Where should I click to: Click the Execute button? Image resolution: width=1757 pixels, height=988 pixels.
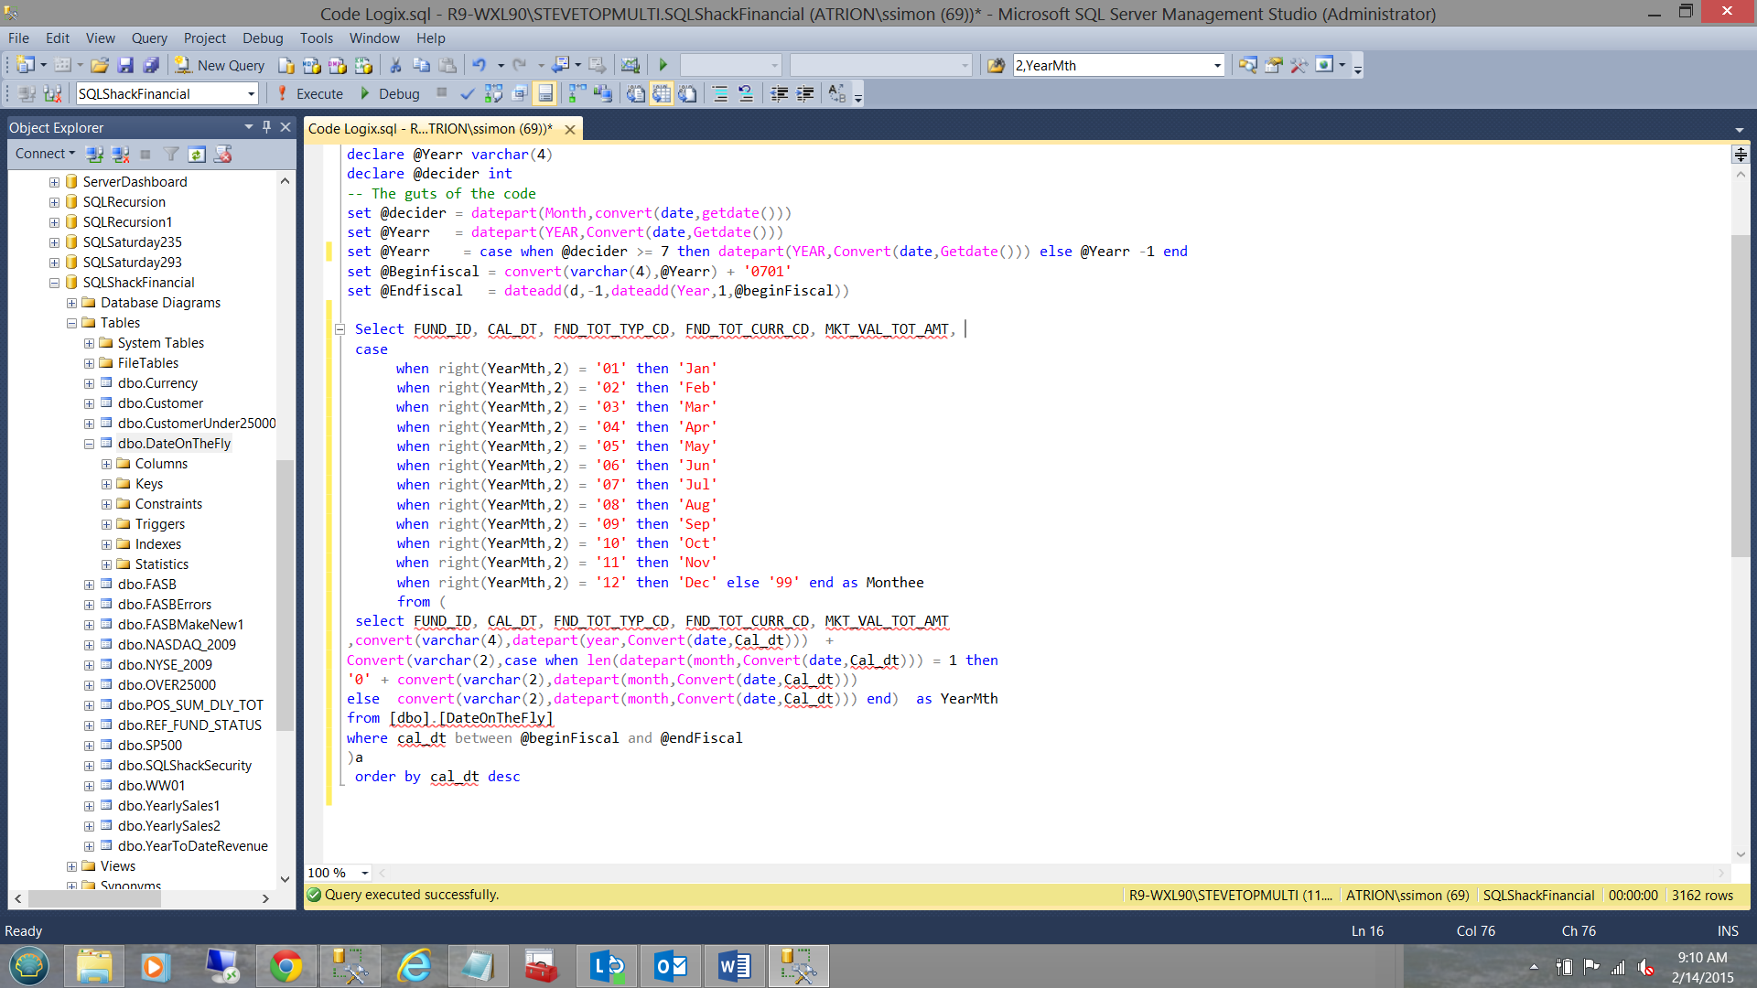[309, 93]
